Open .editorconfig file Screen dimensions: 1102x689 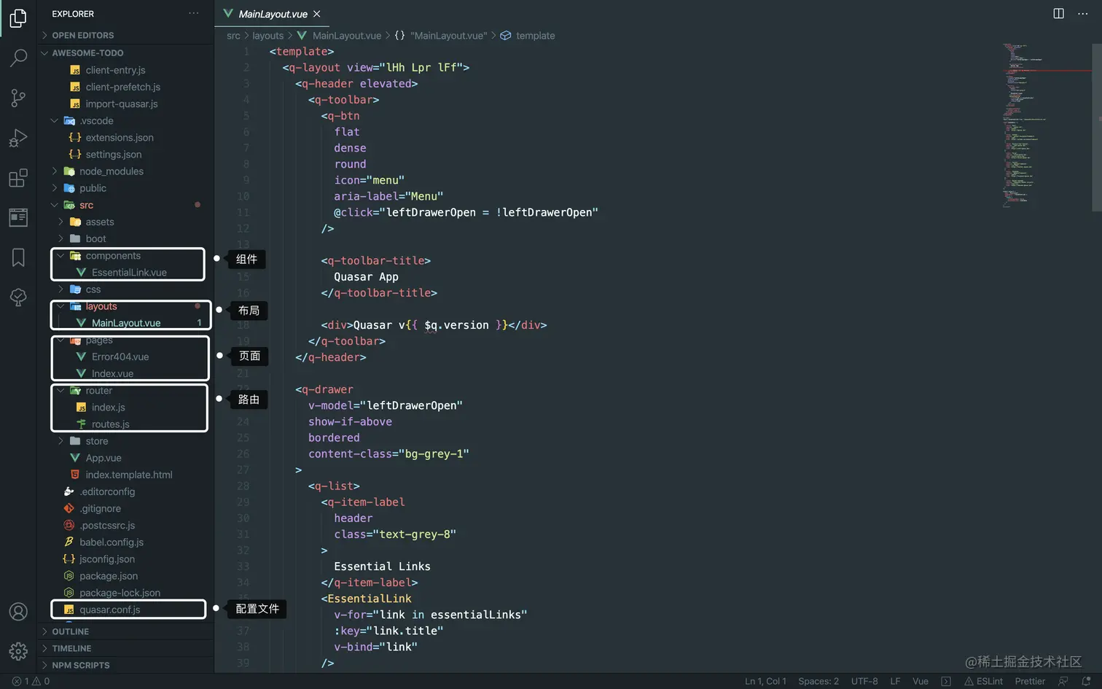click(125, 491)
